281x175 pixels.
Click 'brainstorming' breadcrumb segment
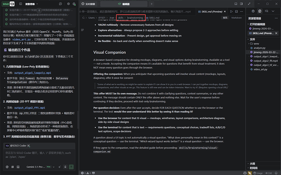click(135, 18)
